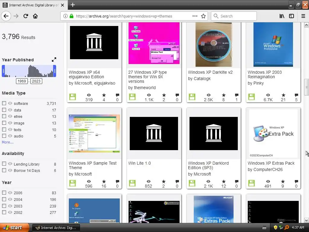Toggle the eye icon next to 2004
Screen dimensions: 309x232
pyautogui.click(x=10, y=199)
